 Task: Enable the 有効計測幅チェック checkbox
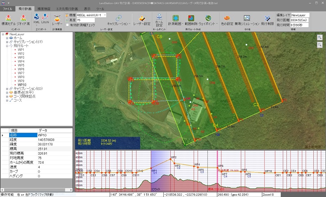tap(68, 25)
